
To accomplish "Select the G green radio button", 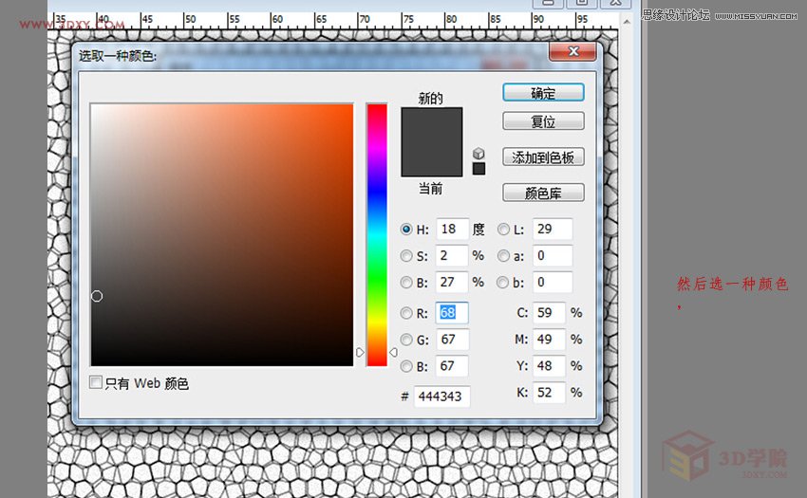I will 406,340.
